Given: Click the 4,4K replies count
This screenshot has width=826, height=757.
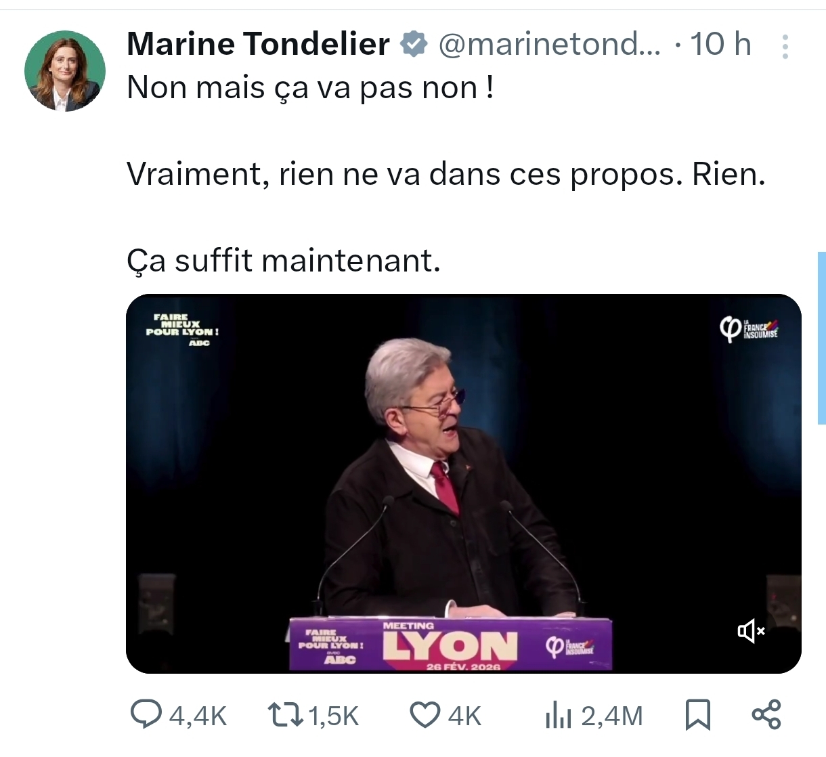Looking at the screenshot, I should (x=198, y=716).
